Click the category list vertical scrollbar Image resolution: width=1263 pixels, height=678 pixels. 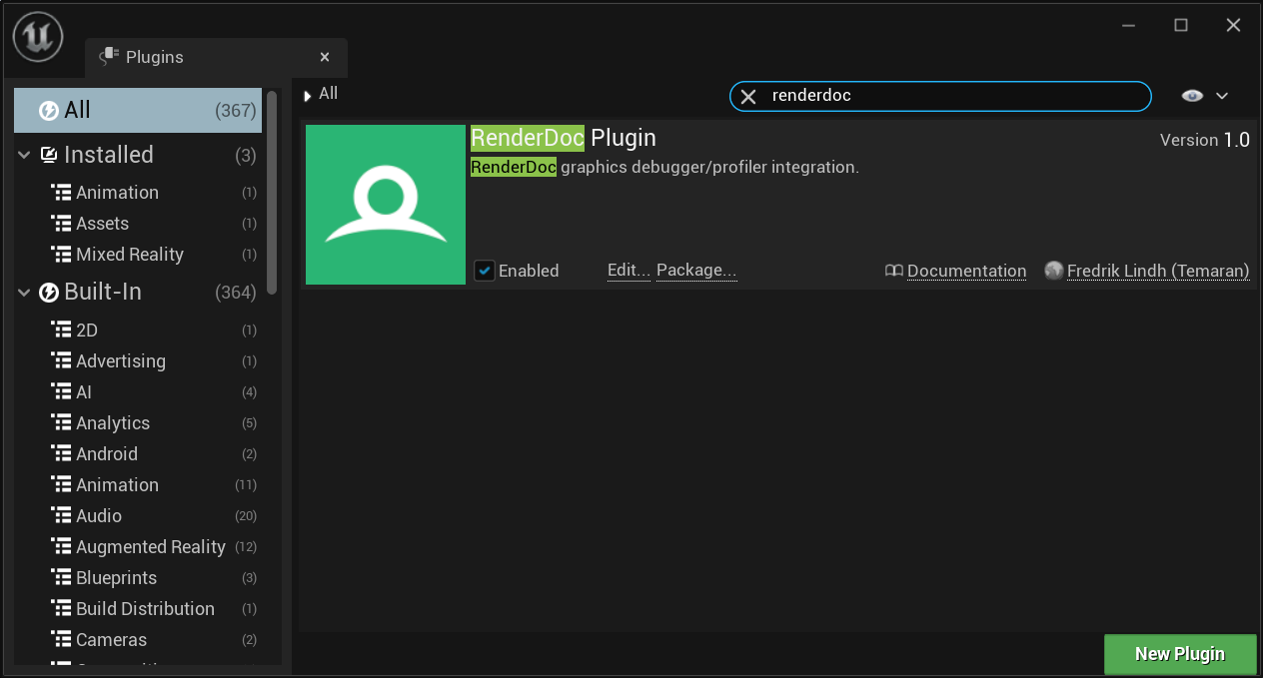pyautogui.click(x=272, y=190)
